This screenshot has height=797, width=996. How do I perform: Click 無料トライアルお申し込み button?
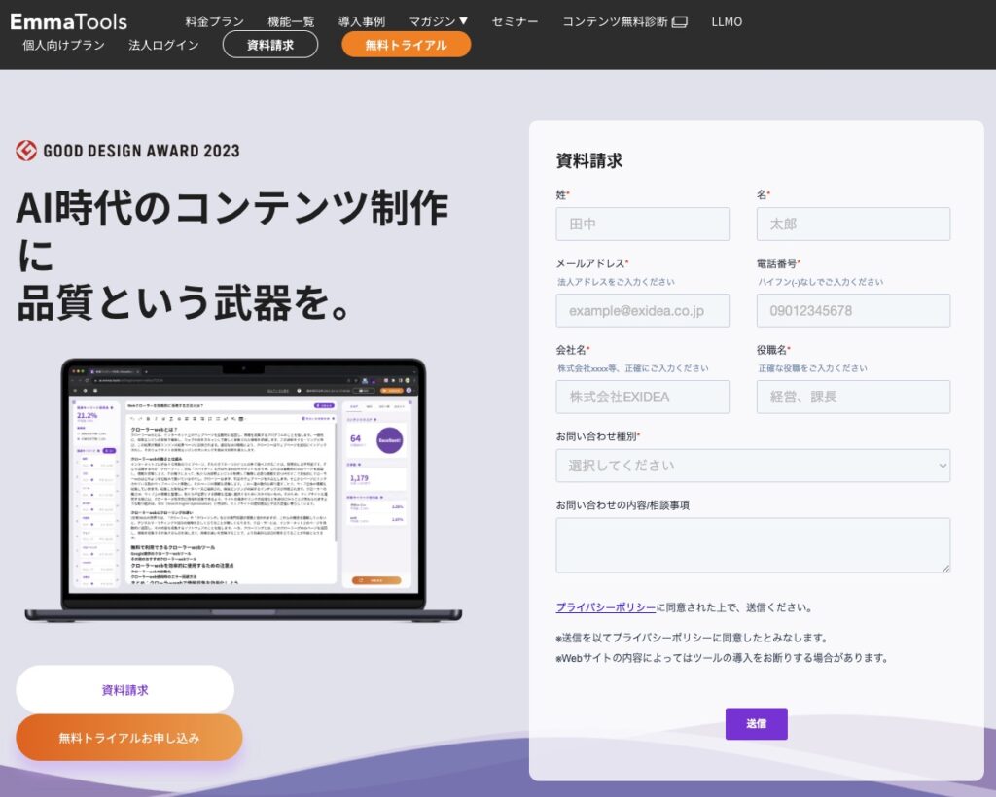[x=129, y=738]
